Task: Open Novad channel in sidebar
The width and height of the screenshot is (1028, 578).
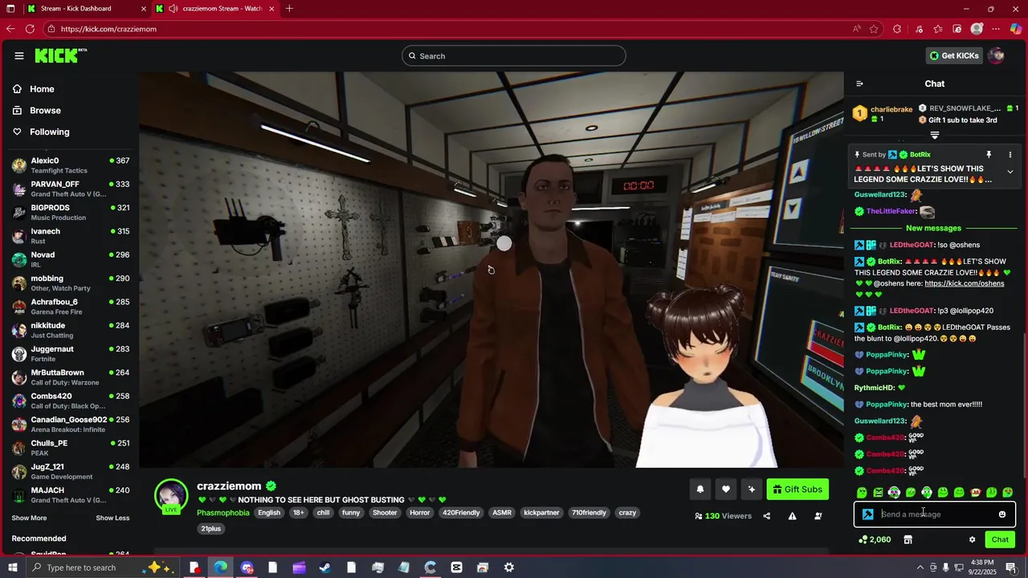Action: click(70, 259)
